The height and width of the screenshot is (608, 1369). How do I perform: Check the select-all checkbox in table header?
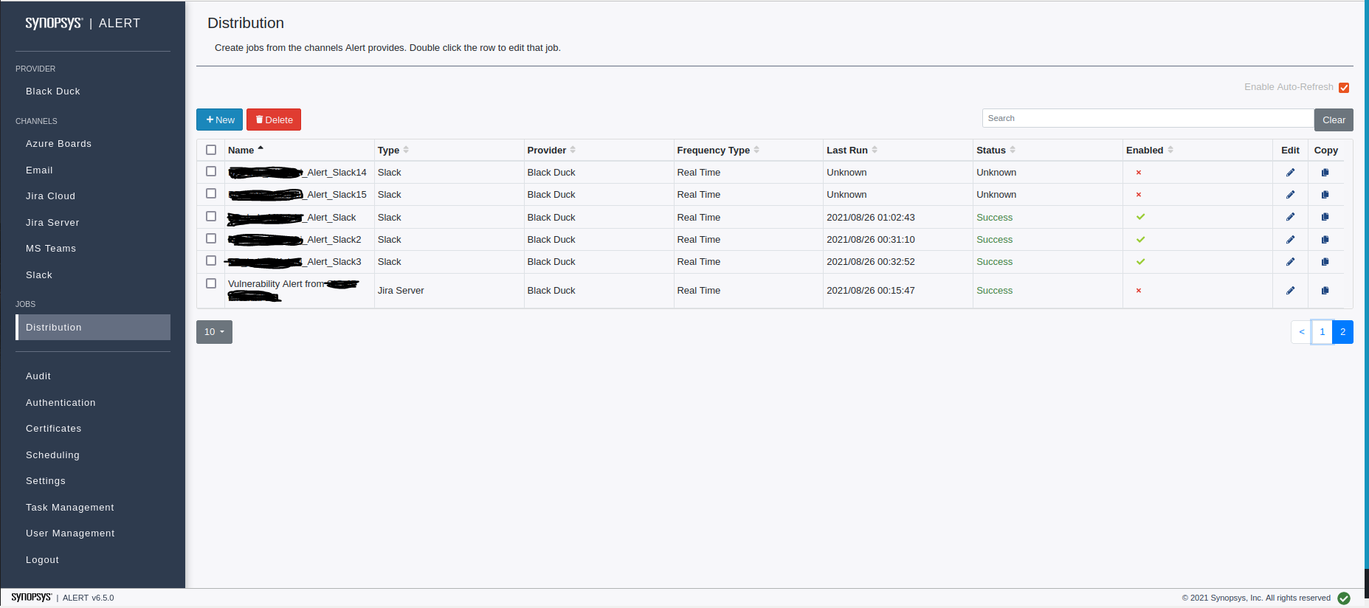coord(211,150)
